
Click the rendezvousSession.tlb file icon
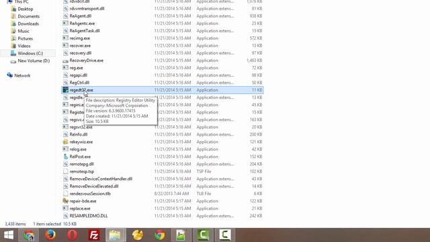(65, 194)
